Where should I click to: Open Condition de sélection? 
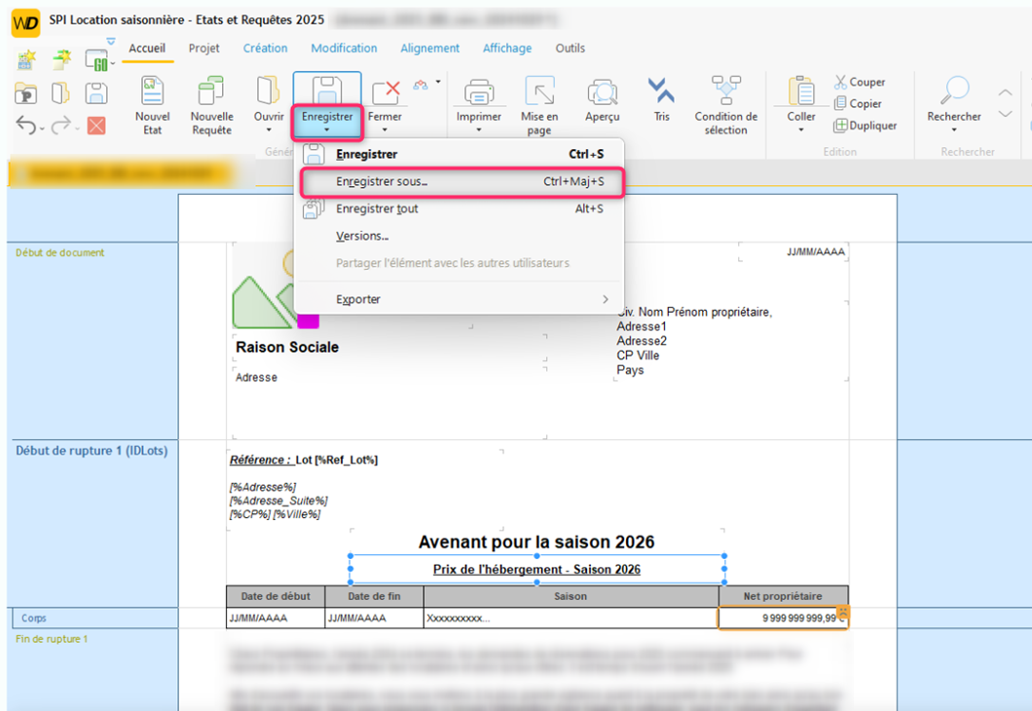click(x=725, y=94)
